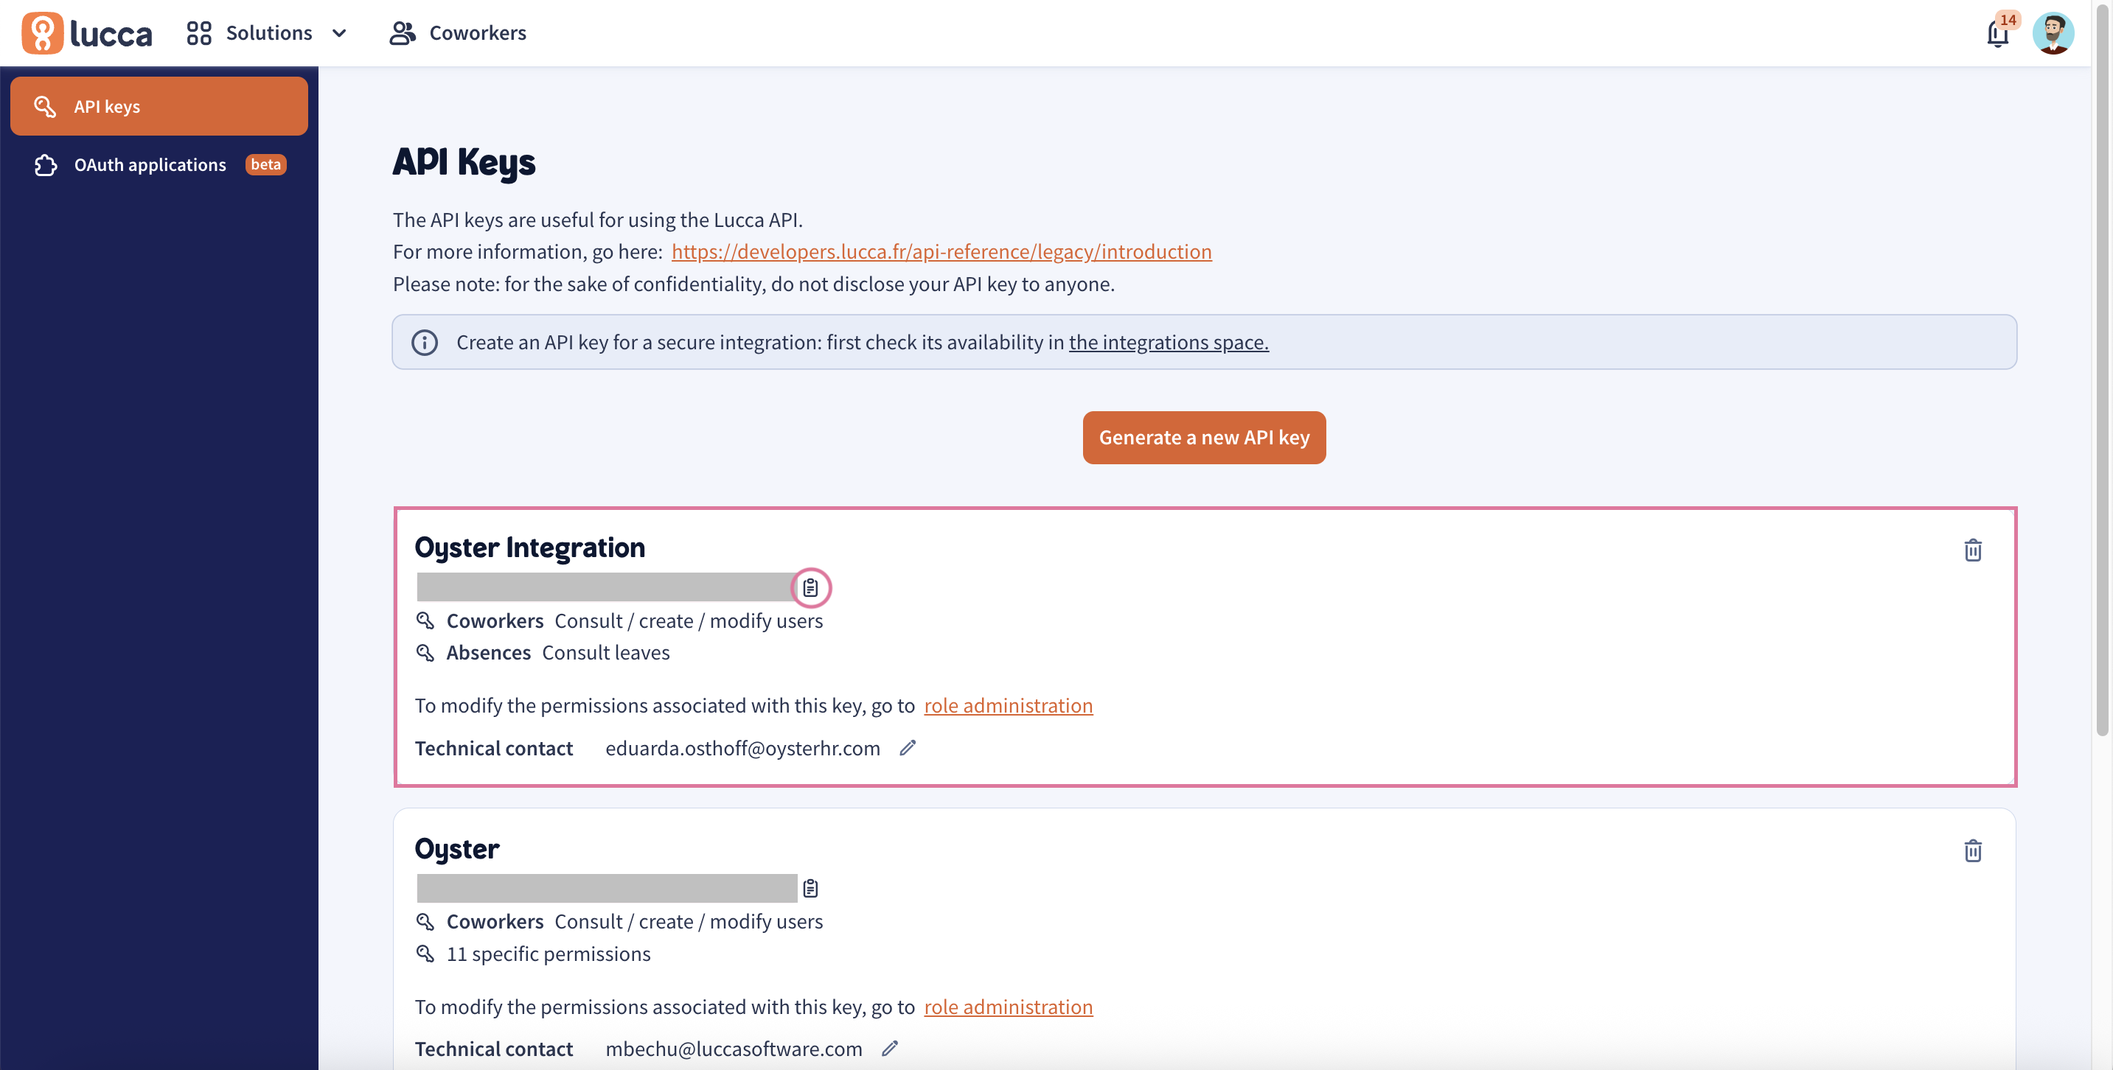Copy the Oyster API key

coord(810,888)
